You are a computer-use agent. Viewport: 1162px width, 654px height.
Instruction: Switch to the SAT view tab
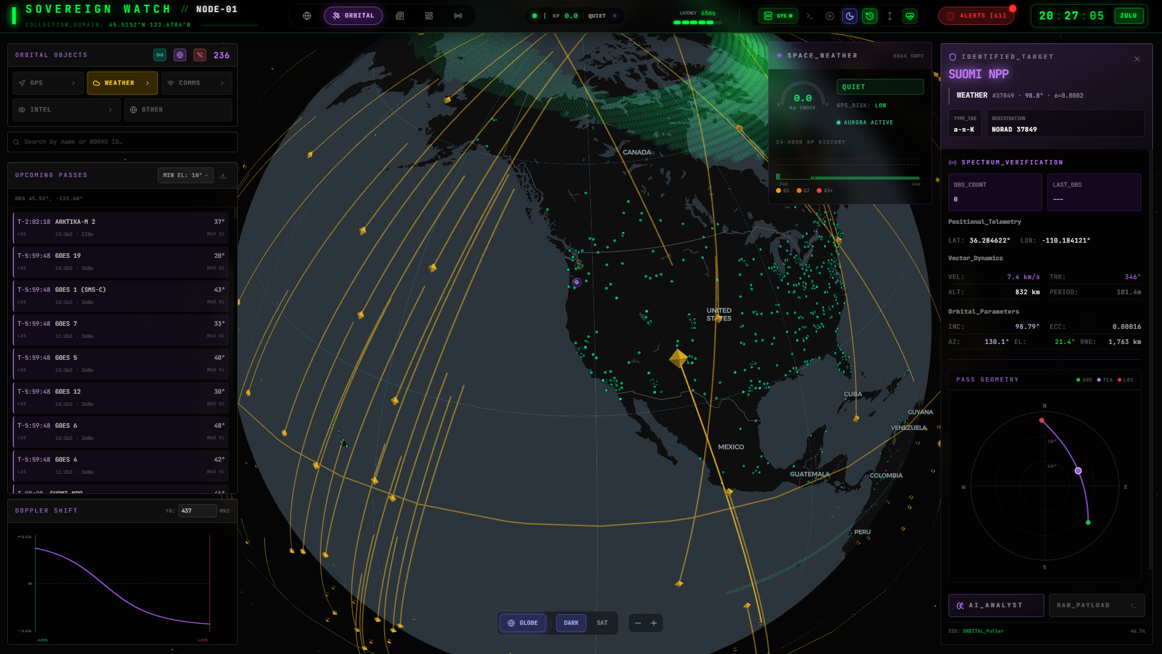coord(601,622)
